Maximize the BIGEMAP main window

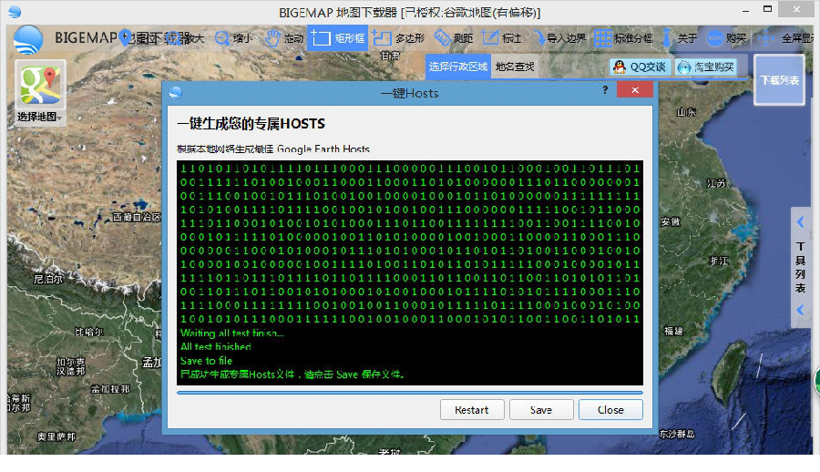[768, 9]
